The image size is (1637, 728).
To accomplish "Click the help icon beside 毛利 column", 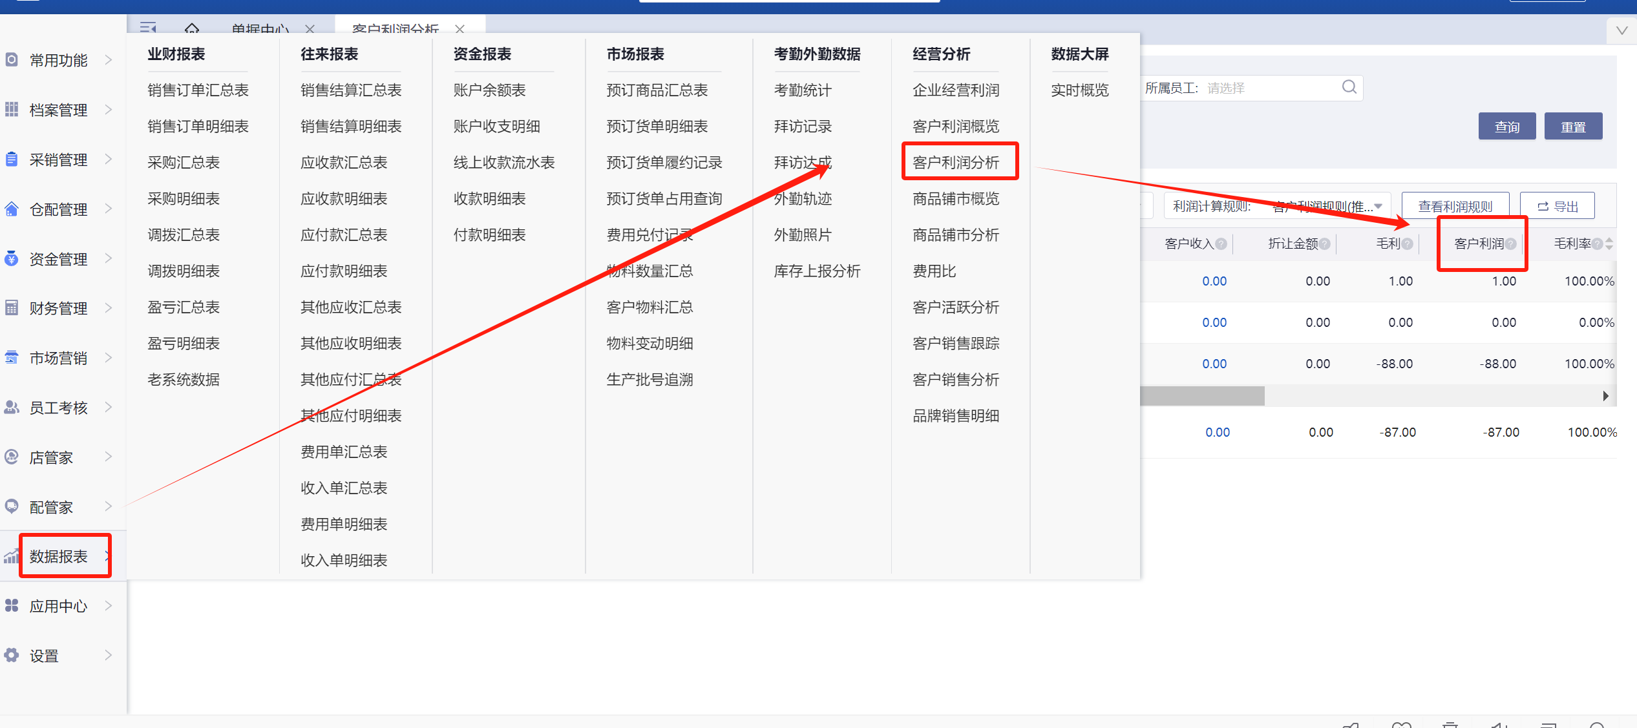I will click(x=1407, y=244).
